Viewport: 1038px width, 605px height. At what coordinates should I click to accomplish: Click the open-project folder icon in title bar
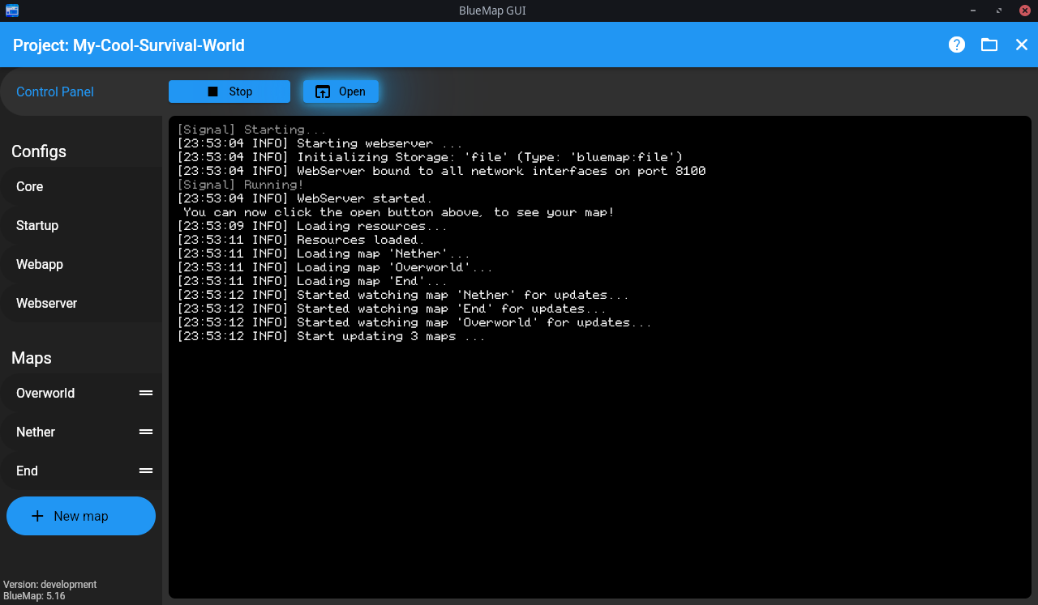(989, 45)
